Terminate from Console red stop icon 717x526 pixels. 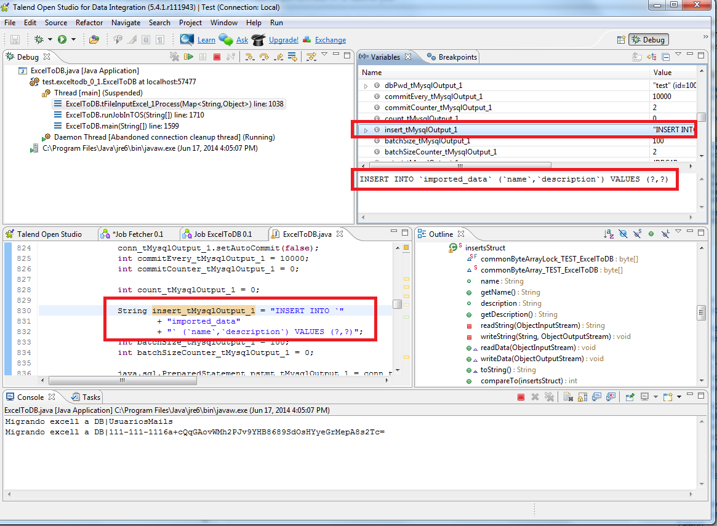point(521,397)
